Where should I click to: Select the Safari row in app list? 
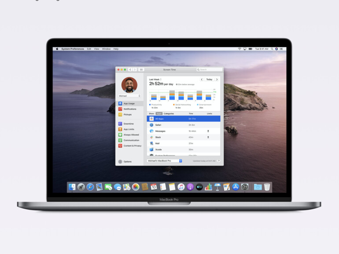(184, 125)
